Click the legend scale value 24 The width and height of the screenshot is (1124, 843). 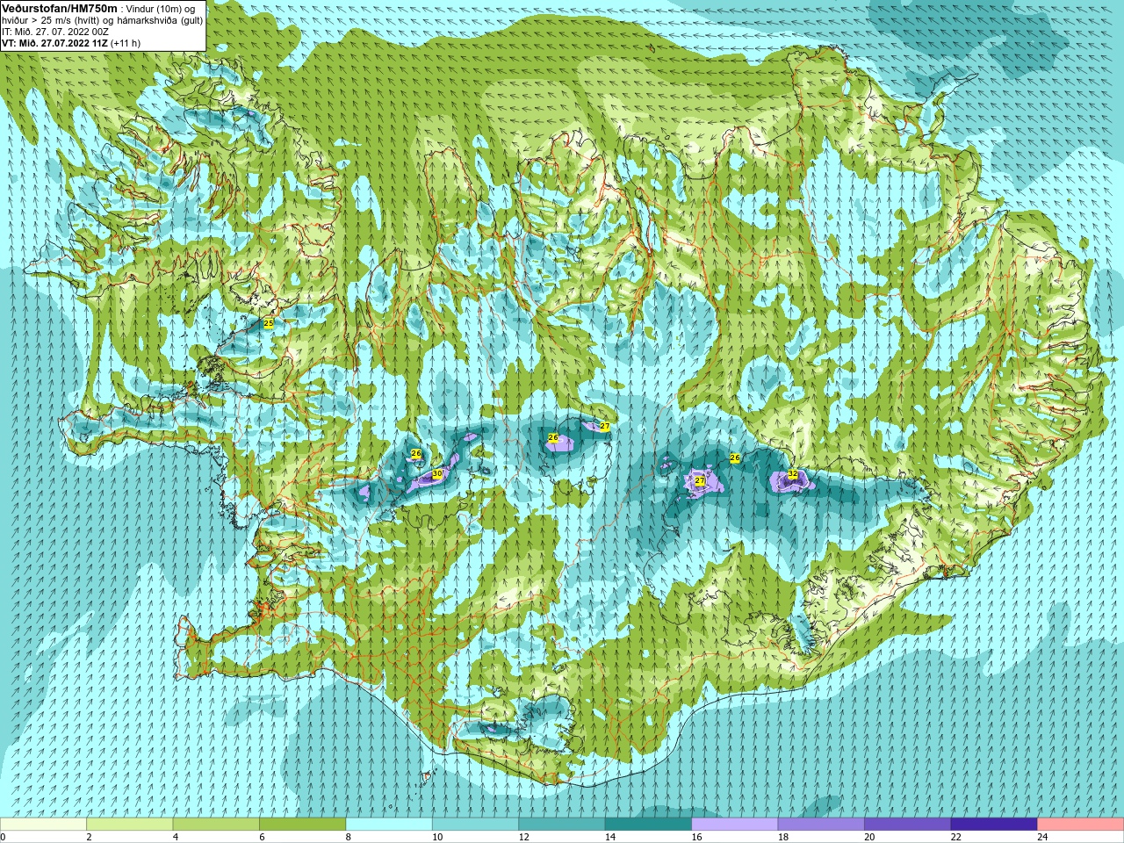1041,837
